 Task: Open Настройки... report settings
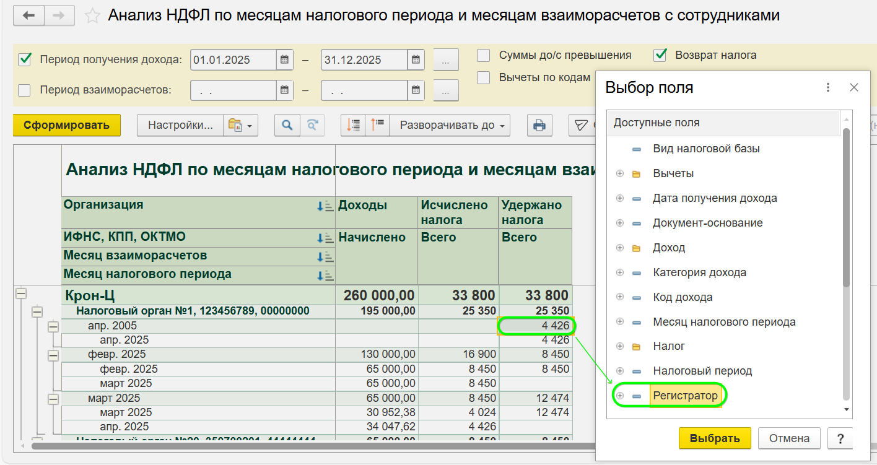tap(179, 125)
